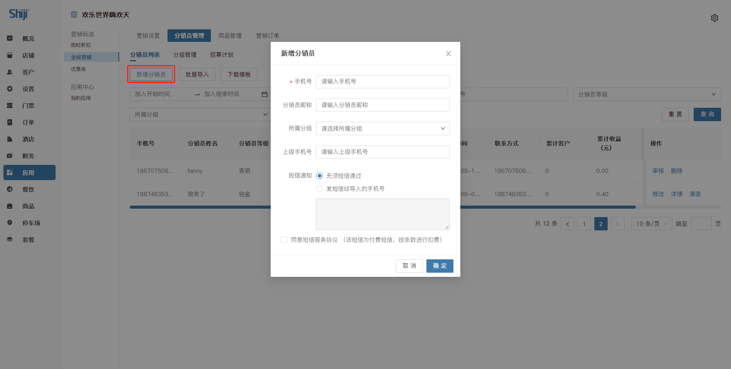Click the table horizontal scrollbar
The height and width of the screenshot is (369, 731).
pyautogui.click(x=383, y=207)
